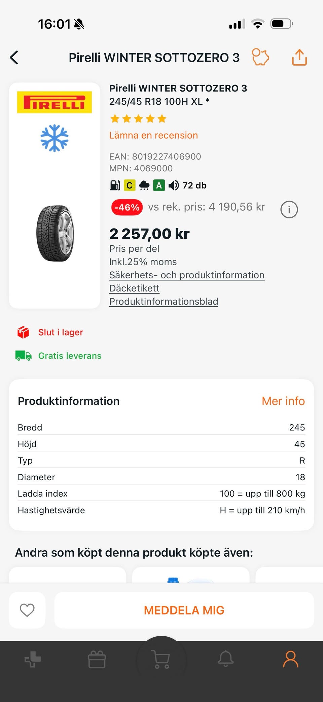323x702 pixels.
Task: Tap the back arrow icon
Action: tap(14, 58)
